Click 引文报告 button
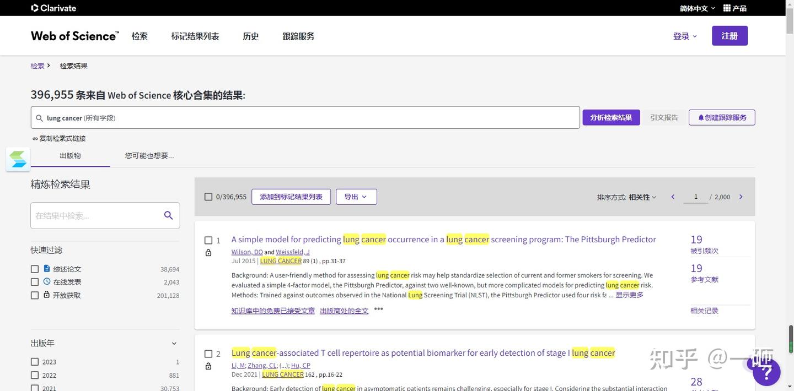Screen dimensions: 794x391 664,117
